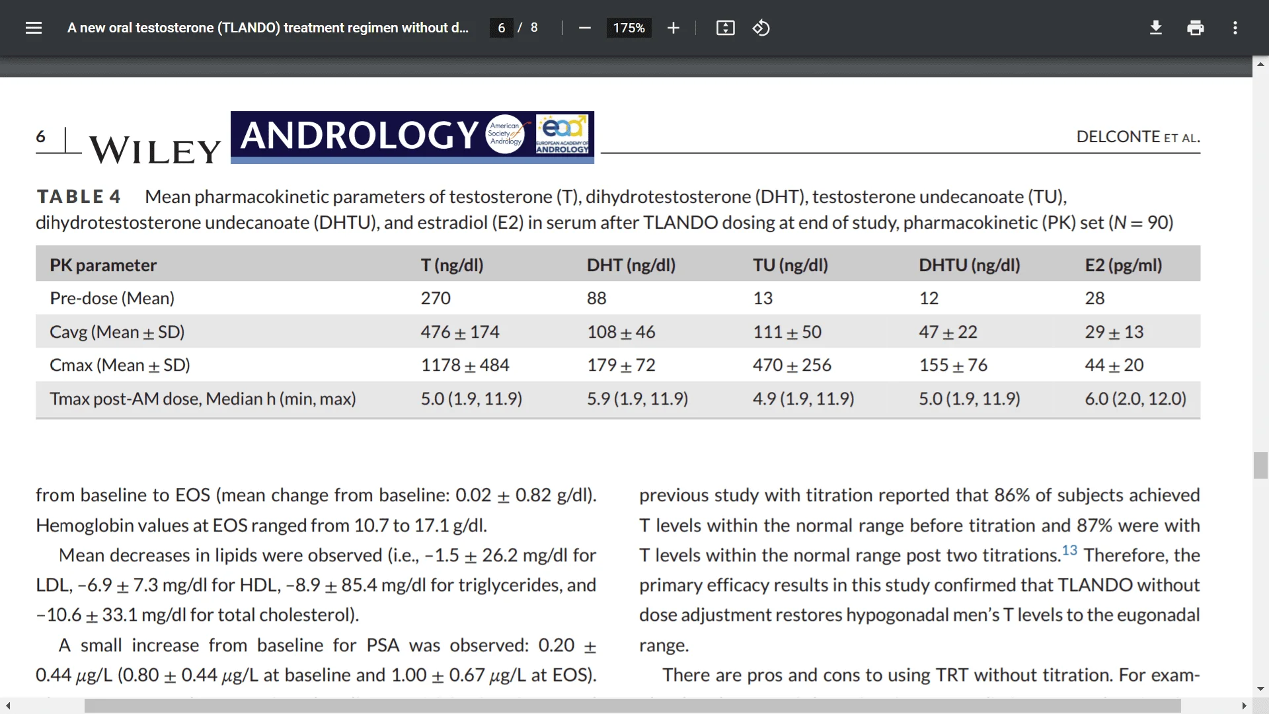Select the page number field showing 6
This screenshot has height=714, width=1269.
coord(501,28)
